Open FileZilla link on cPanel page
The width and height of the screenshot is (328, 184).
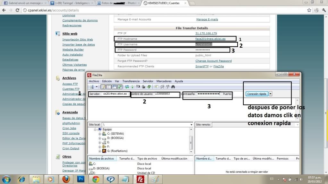point(218,66)
